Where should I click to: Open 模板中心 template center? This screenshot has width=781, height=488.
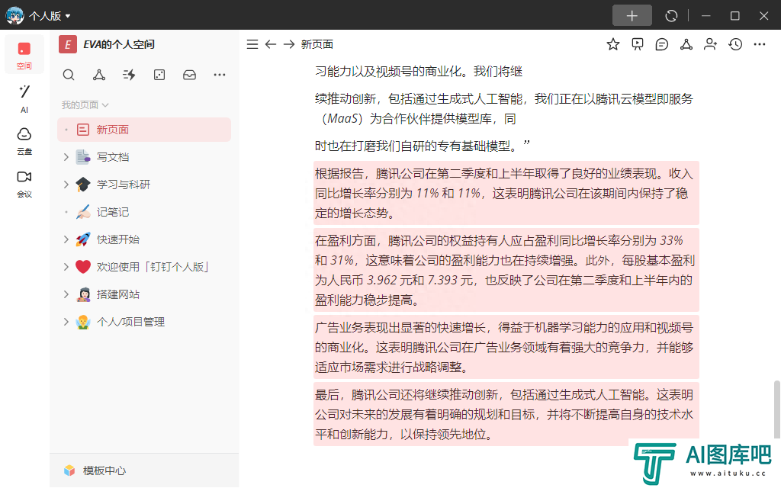pyautogui.click(x=95, y=470)
